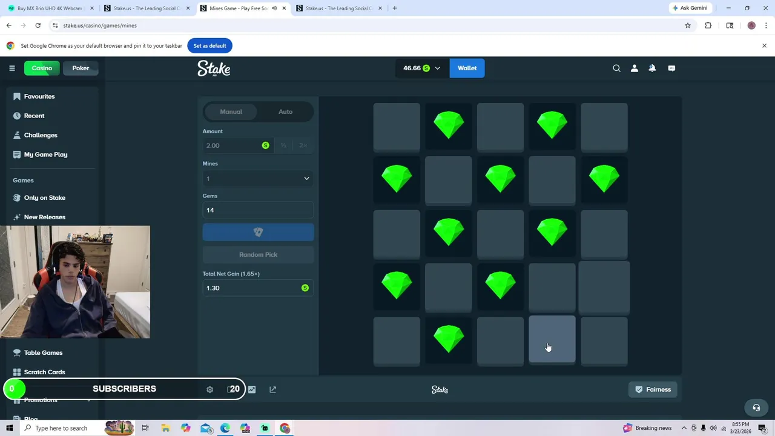Open Table Games in the sidebar
Screen dimensions: 775x436
tap(43, 352)
